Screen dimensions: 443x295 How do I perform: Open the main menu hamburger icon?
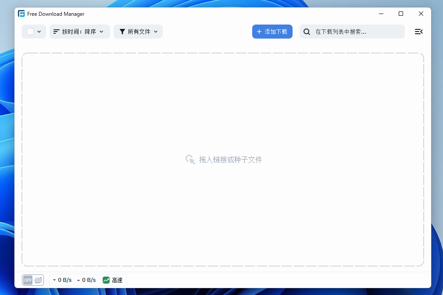point(418,32)
